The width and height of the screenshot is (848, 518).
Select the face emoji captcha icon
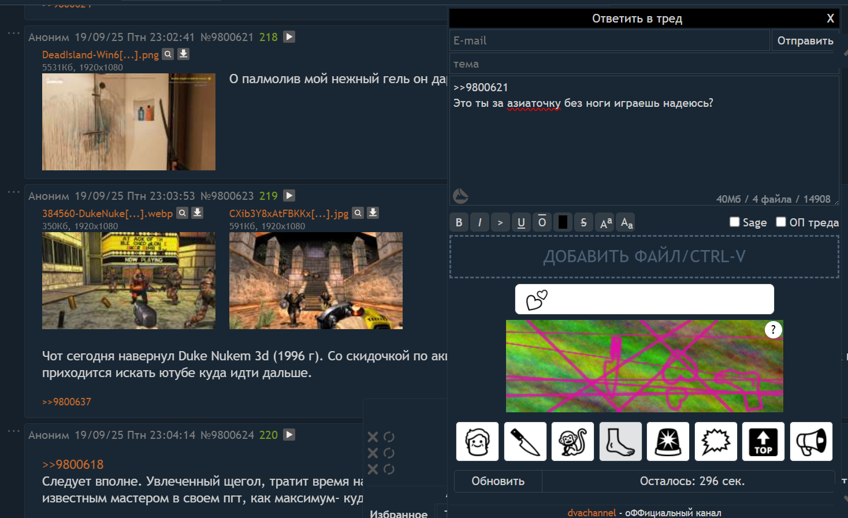[x=477, y=442]
